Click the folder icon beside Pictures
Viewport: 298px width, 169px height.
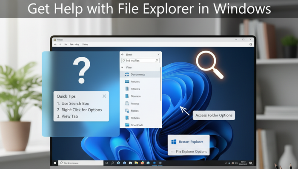(x=127, y=82)
